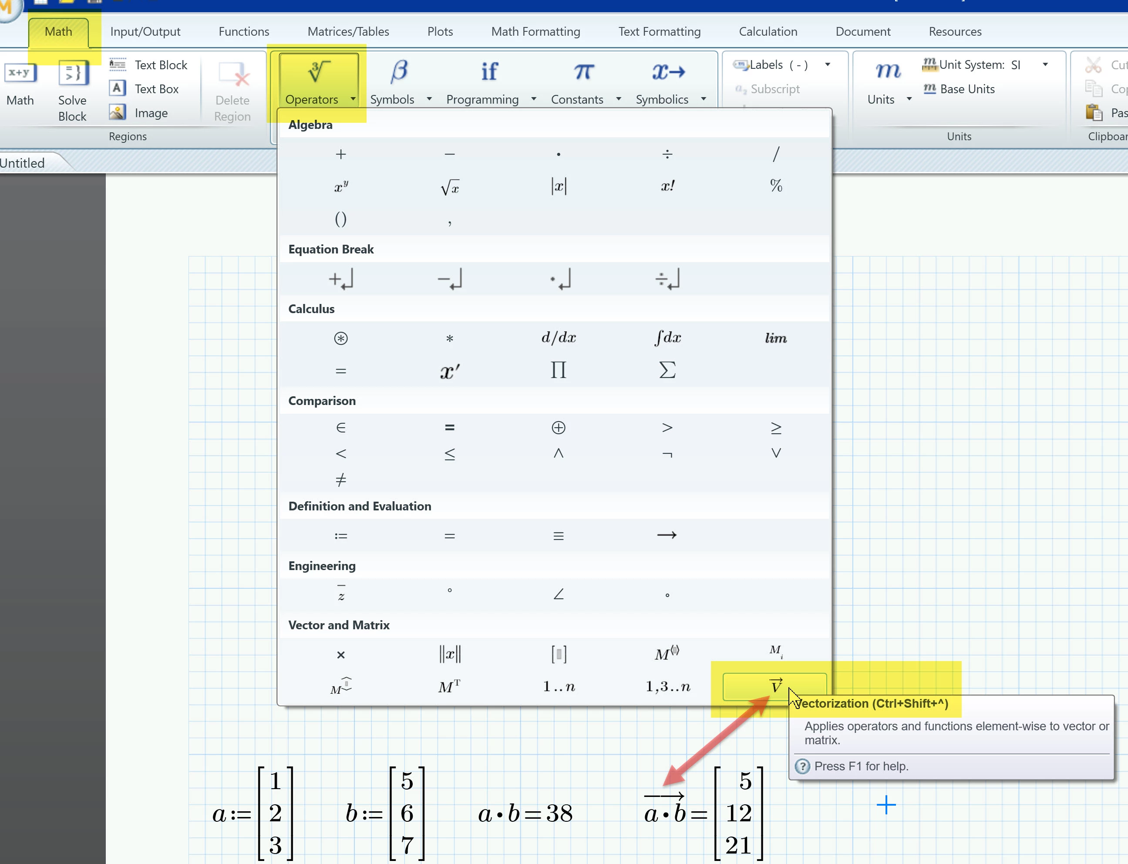Insert the symbolic evaluation arrow operator

click(667, 535)
